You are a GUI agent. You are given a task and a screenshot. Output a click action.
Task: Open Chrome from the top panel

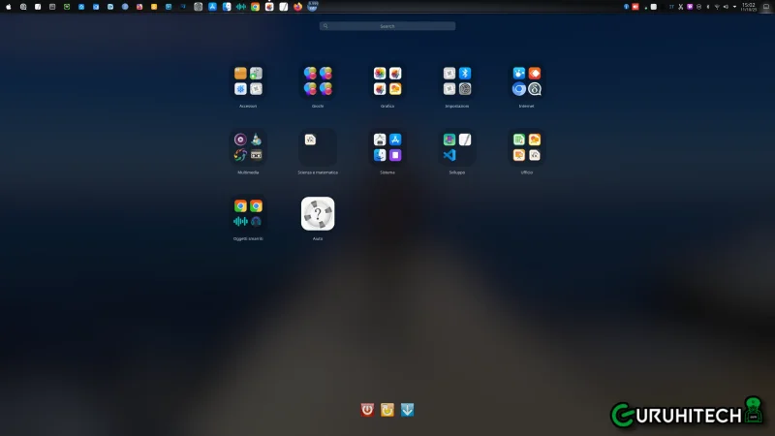[255, 7]
